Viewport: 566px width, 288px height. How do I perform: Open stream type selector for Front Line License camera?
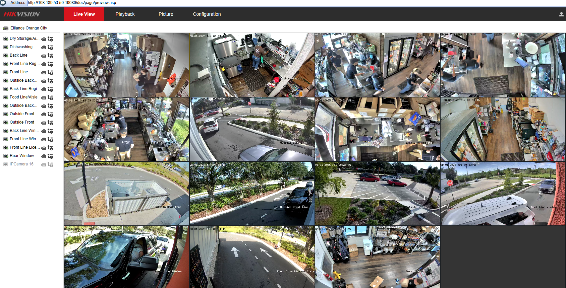tap(50, 148)
